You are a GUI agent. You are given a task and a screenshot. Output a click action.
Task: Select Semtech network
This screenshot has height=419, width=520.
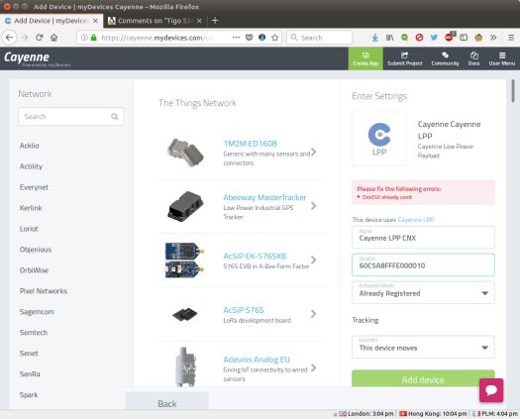[34, 333]
